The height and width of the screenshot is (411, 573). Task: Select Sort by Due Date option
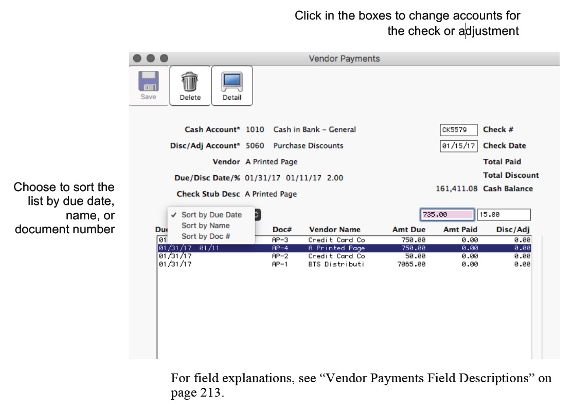tap(211, 215)
